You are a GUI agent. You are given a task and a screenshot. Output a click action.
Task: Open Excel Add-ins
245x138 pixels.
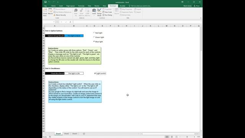[82, 12]
